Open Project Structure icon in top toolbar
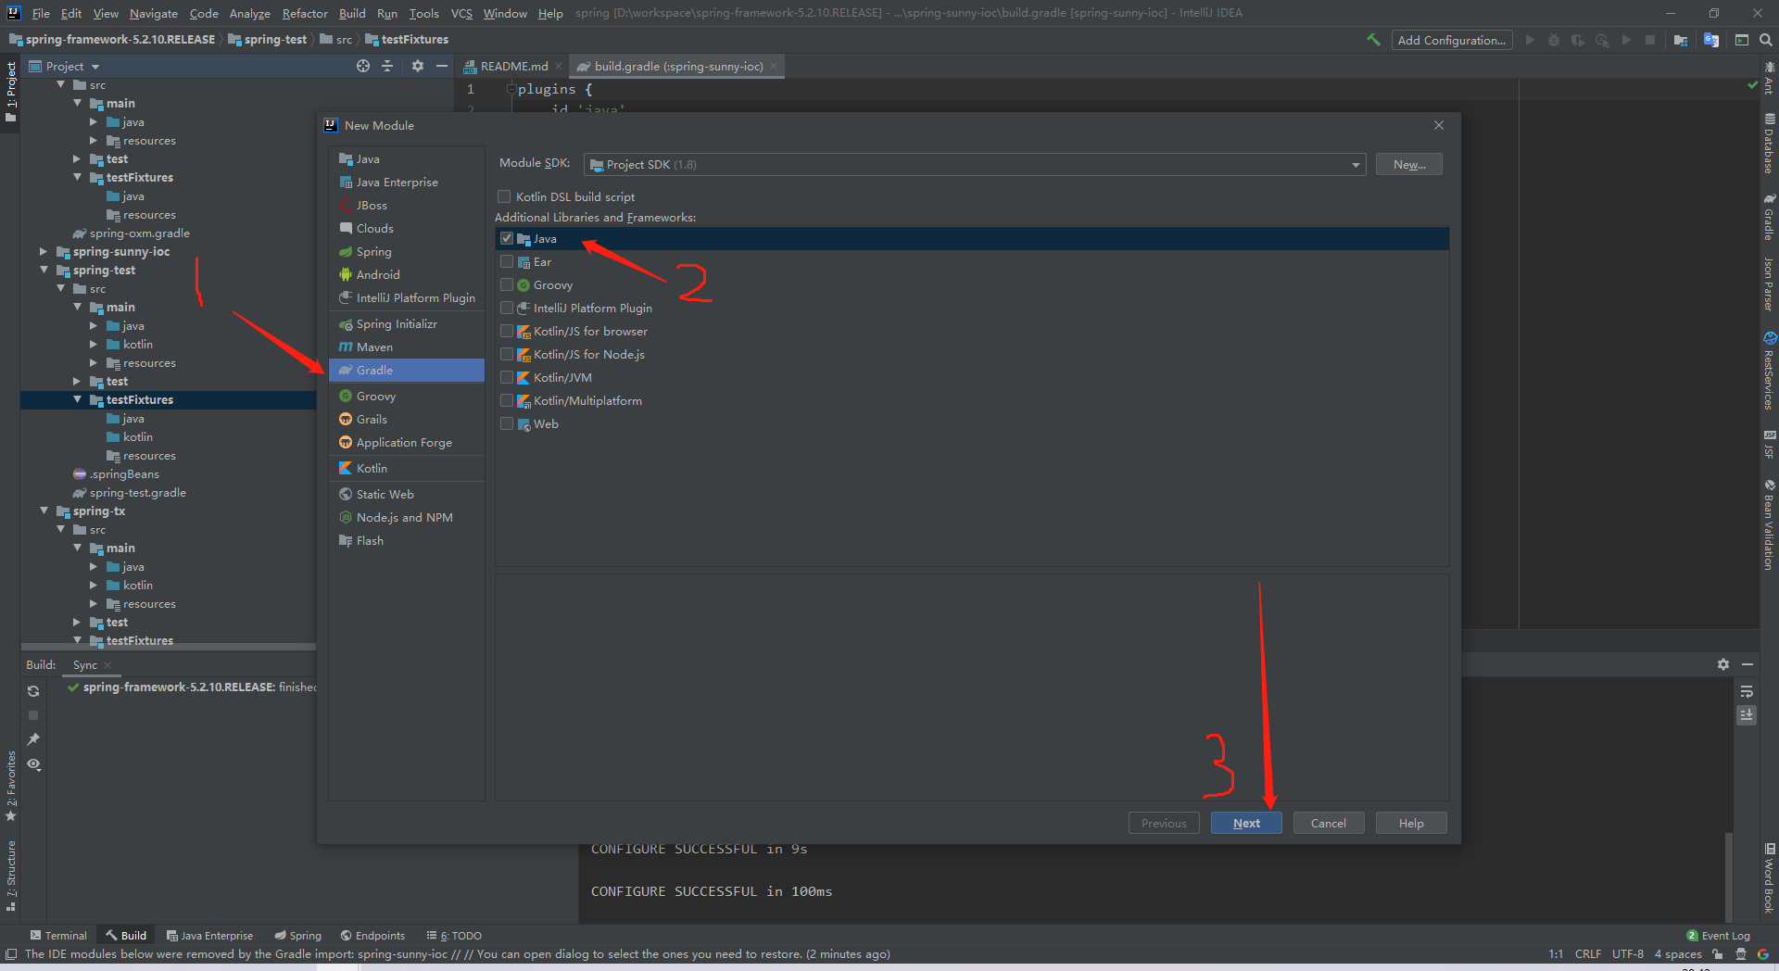This screenshot has height=971, width=1779. coord(1680,40)
